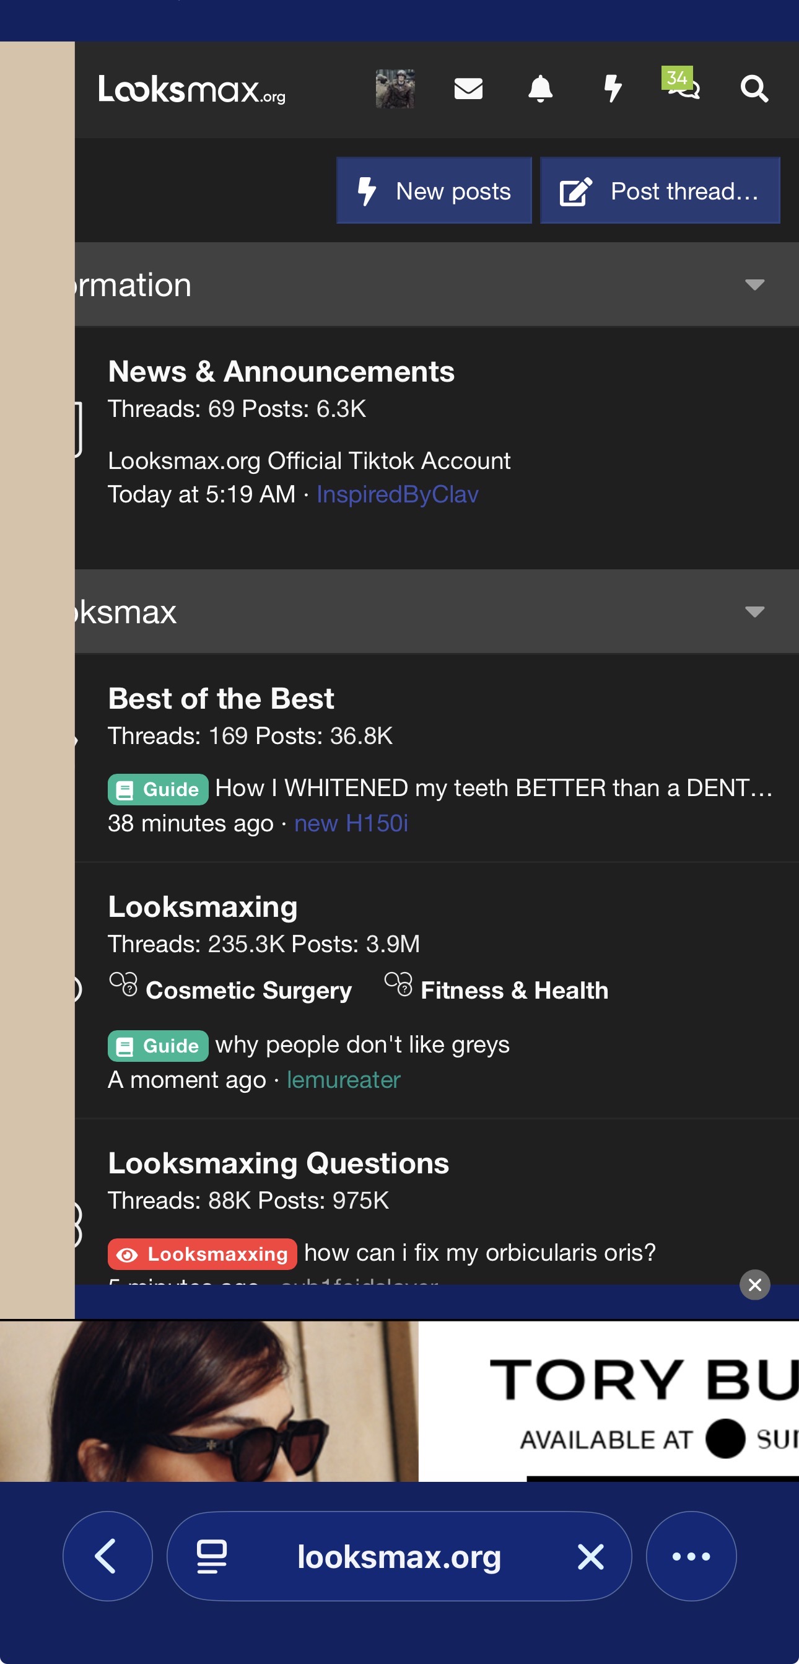Open the bell notifications icon
This screenshot has height=1664, width=799.
[540, 89]
